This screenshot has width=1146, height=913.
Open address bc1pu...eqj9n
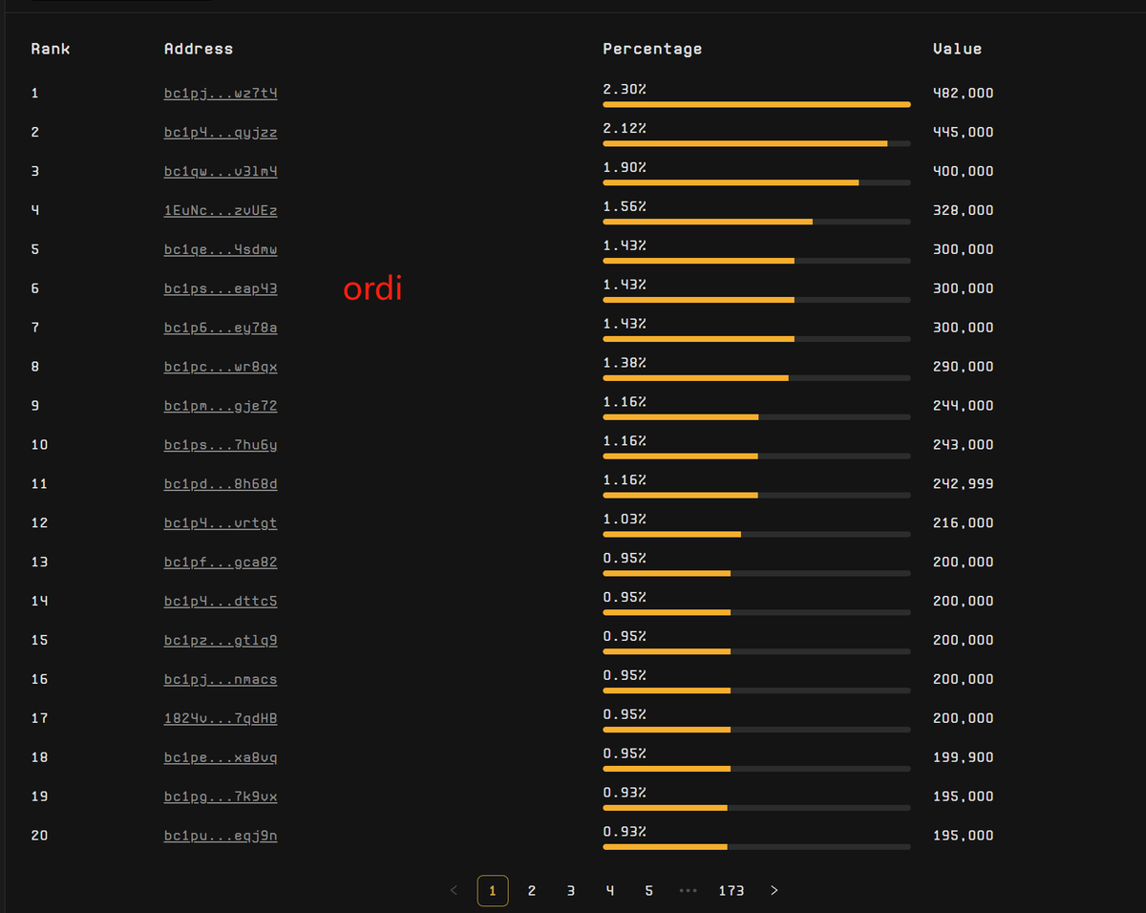pos(221,837)
